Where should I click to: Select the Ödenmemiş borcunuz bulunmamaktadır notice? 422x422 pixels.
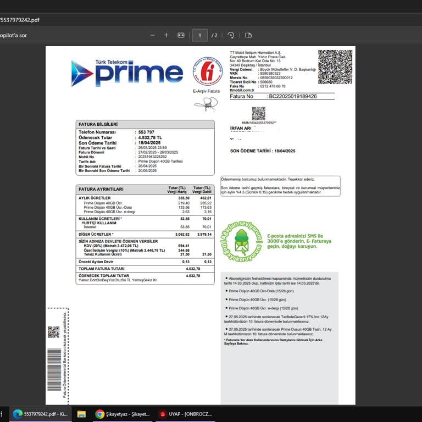pos(268,179)
